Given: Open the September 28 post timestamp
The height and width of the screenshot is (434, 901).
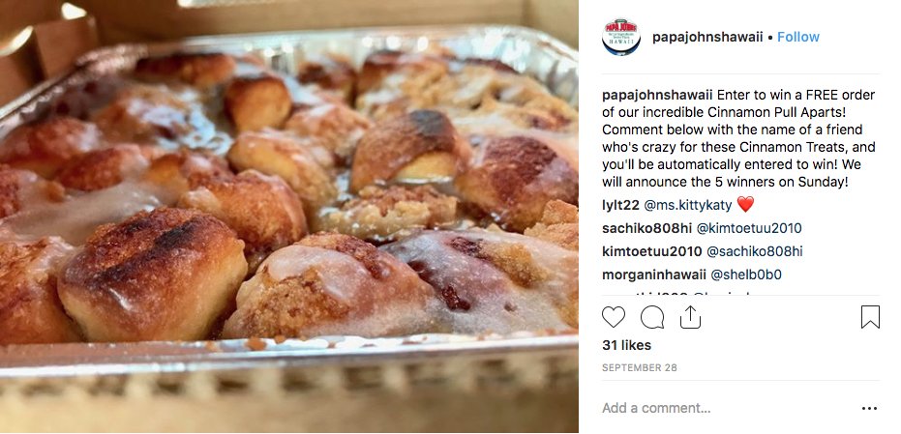Looking at the screenshot, I should 640,368.
